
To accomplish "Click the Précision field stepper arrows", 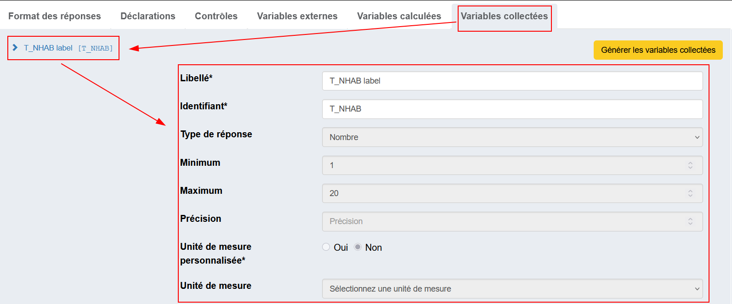I will point(690,221).
